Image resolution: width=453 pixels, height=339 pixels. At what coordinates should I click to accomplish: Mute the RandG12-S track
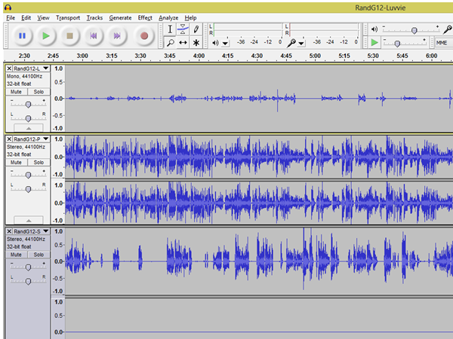tap(16, 255)
